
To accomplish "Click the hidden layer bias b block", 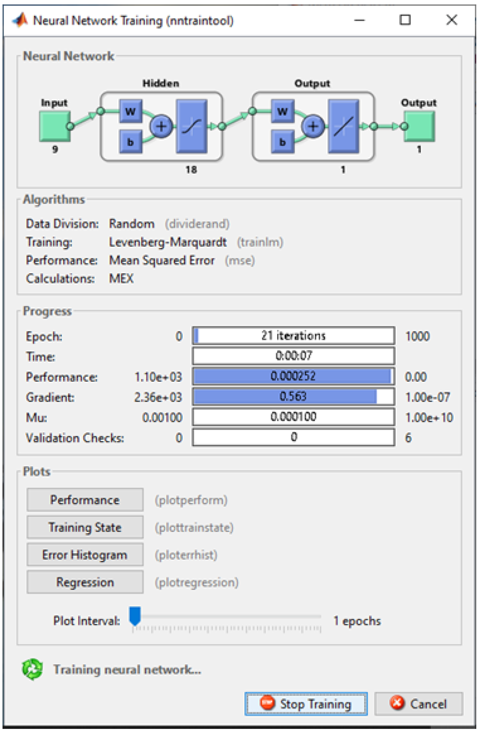I will (130, 142).
